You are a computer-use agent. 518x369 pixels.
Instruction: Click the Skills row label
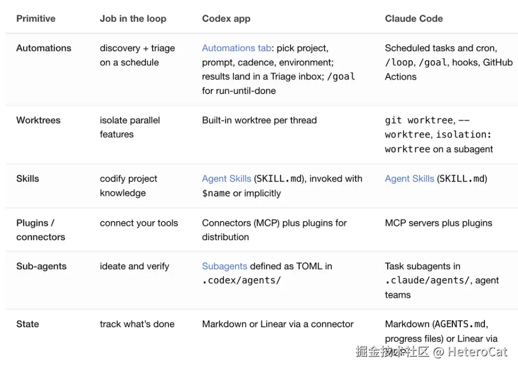(x=28, y=179)
